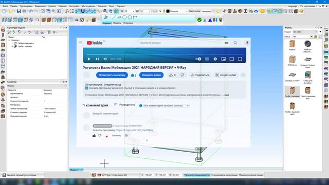Open the section dropdown in Files panel
Viewport: 329px width, 185px height.
305,32
